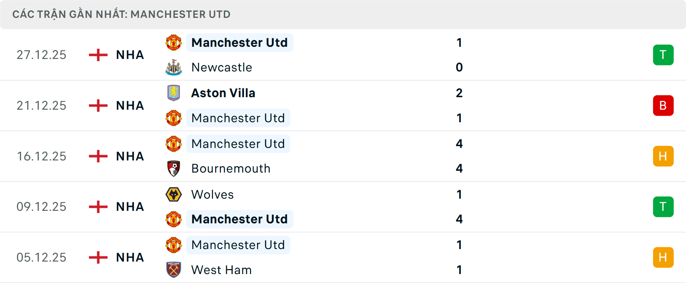This screenshot has width=686, height=283.
Task: Click the NHA league label for 09.12.25
Action: coord(130,207)
